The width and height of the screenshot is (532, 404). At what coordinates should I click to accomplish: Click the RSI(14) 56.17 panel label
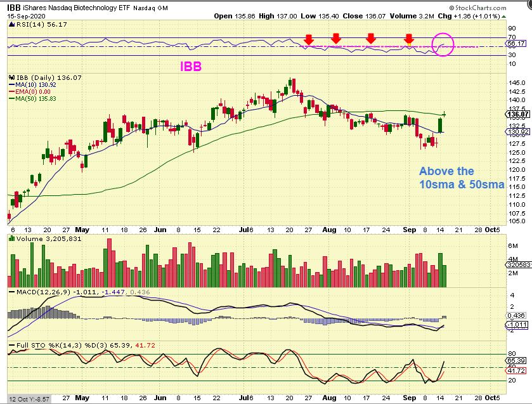pyautogui.click(x=41, y=25)
